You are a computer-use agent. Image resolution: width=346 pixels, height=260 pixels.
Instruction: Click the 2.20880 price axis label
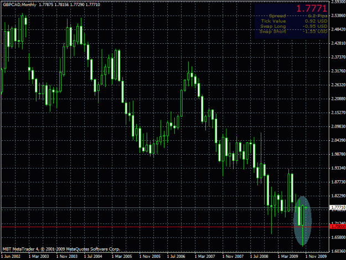pos(338,99)
